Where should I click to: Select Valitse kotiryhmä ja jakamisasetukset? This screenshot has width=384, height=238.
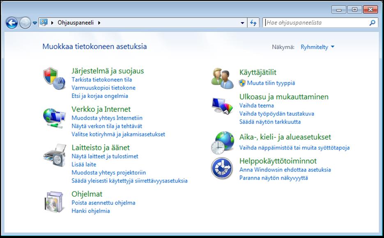click(118, 134)
